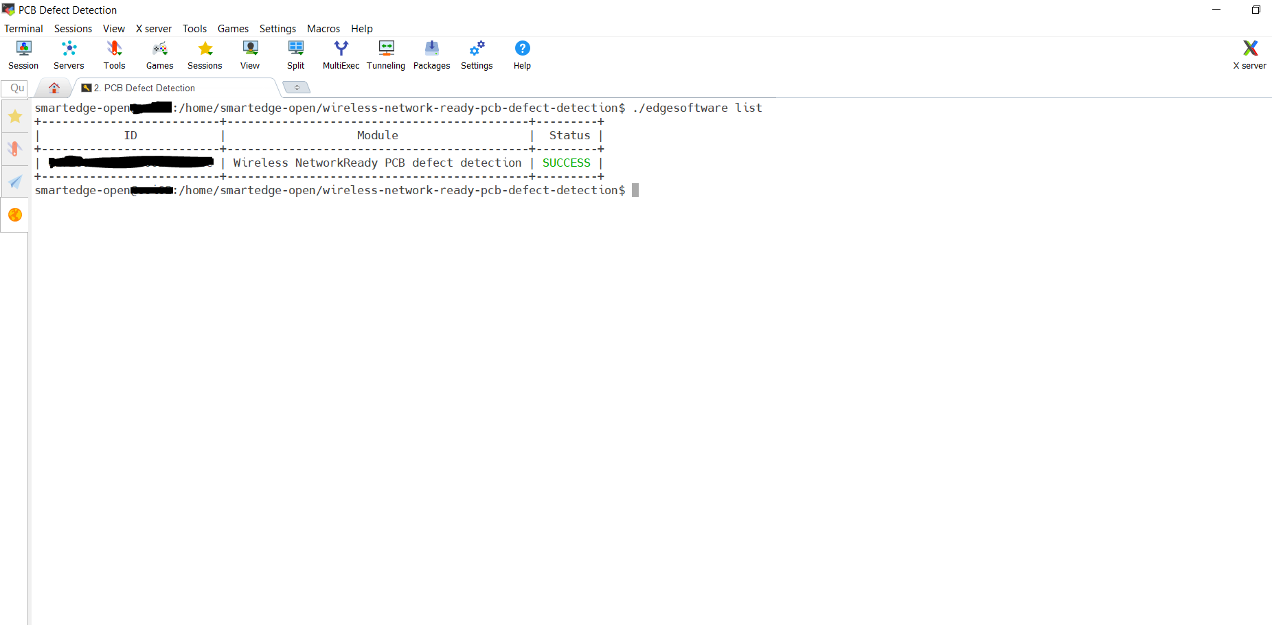This screenshot has height=625, width=1272.
Task: Open the X server menu
Action: [x=154, y=29]
